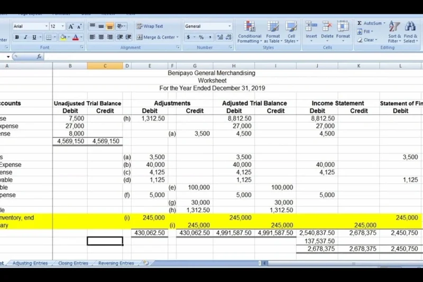
Task: Expand the General number format dropdown
Action: [229, 26]
